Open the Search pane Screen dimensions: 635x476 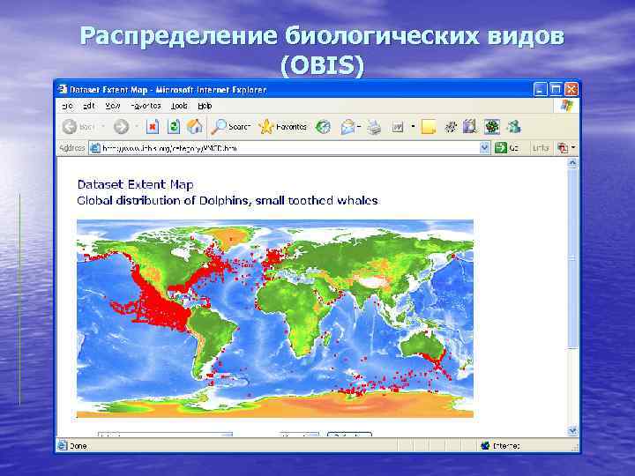point(231,127)
